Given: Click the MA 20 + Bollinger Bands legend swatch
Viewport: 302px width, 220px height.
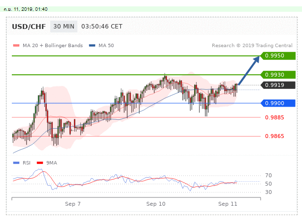Looking at the screenshot, I should pyautogui.click(x=16, y=46).
